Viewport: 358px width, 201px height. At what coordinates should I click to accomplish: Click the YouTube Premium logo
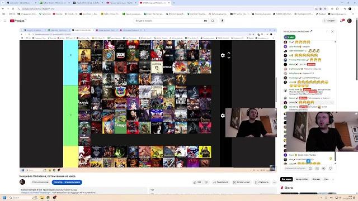click(17, 21)
